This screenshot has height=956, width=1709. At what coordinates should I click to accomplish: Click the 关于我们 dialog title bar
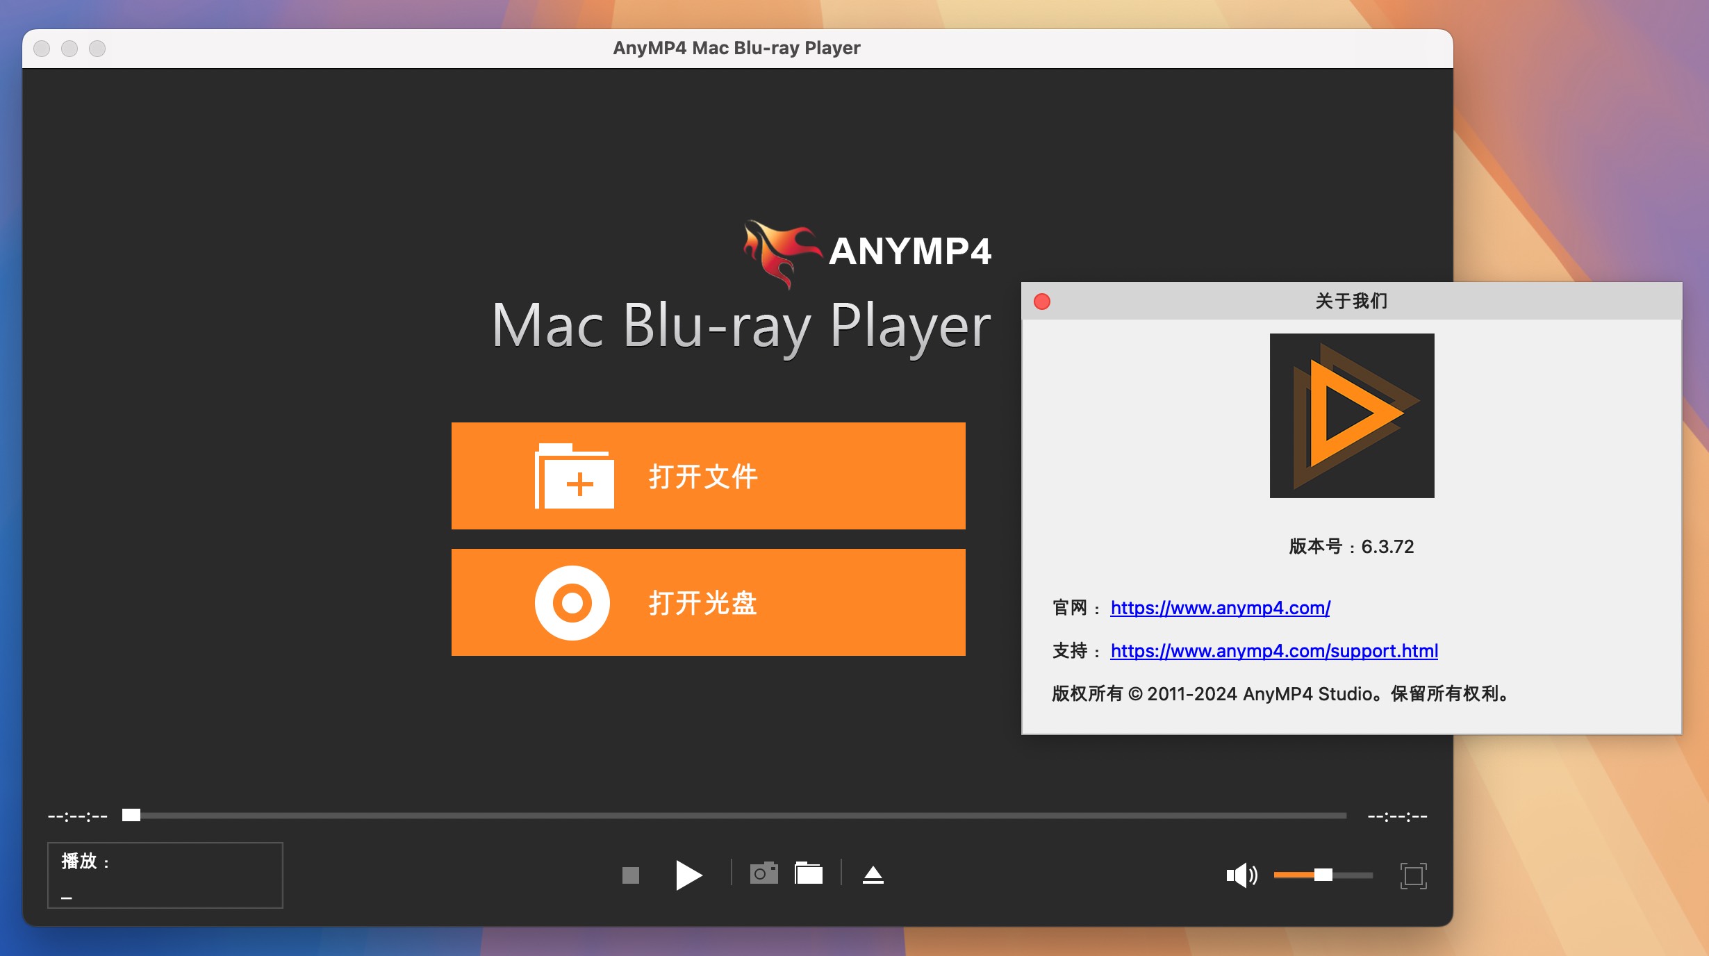pyautogui.click(x=1351, y=301)
